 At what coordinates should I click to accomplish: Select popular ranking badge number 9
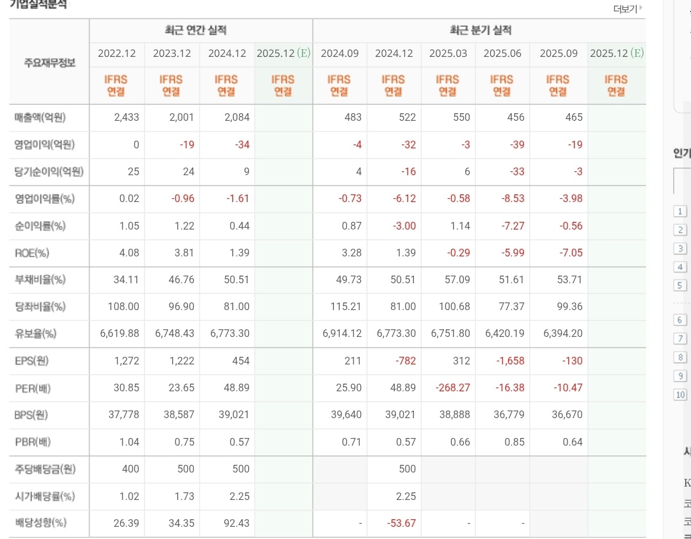pos(680,375)
